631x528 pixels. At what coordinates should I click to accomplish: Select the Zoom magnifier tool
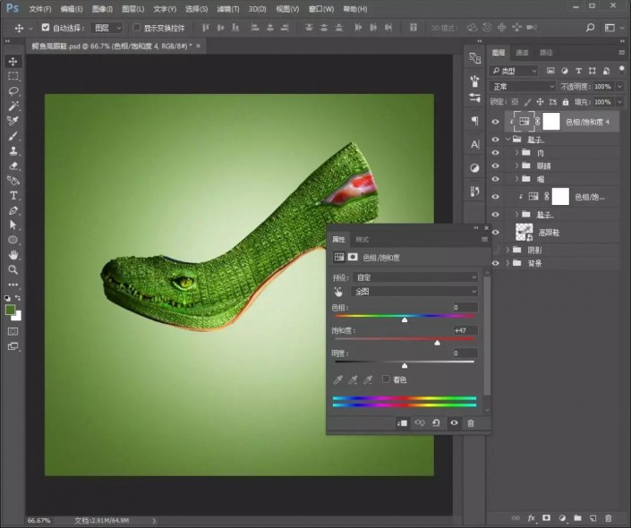pos(13,269)
